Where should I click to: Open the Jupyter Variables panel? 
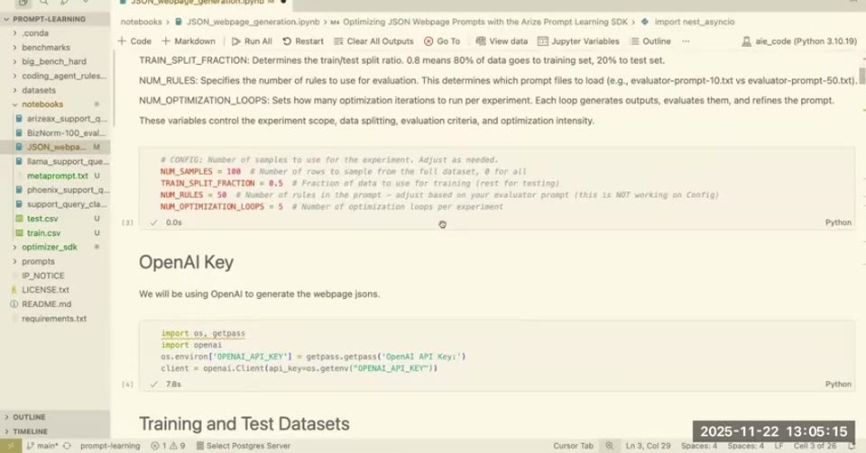579,41
